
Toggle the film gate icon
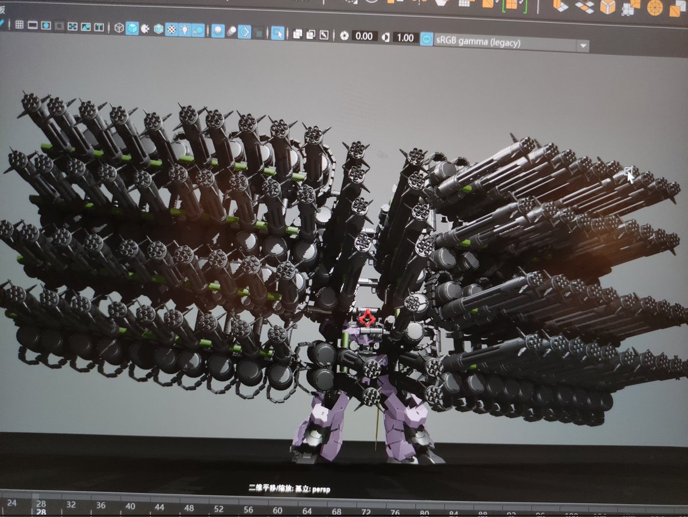coord(32,25)
